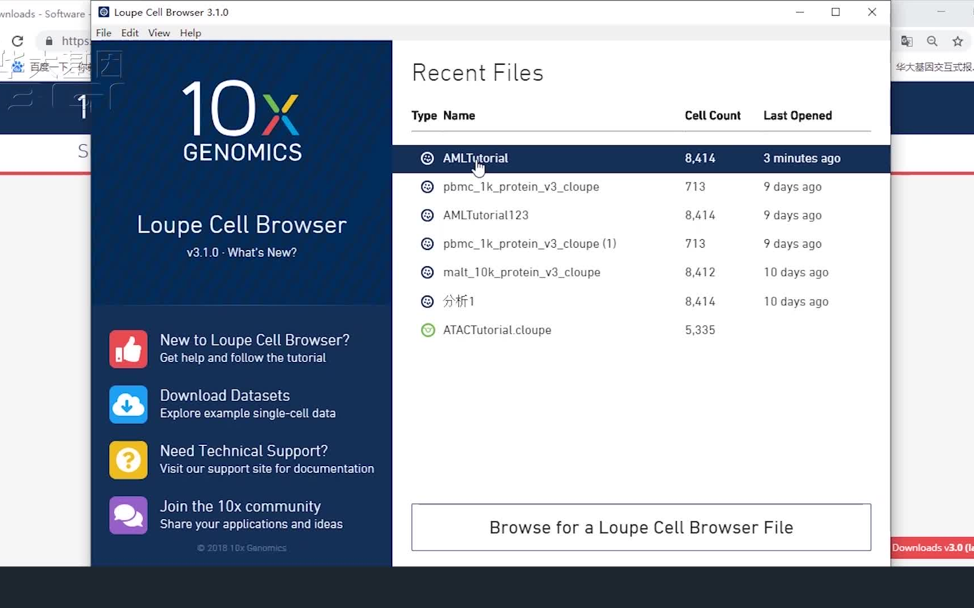Click the browser bookmark star icon

coord(958,41)
